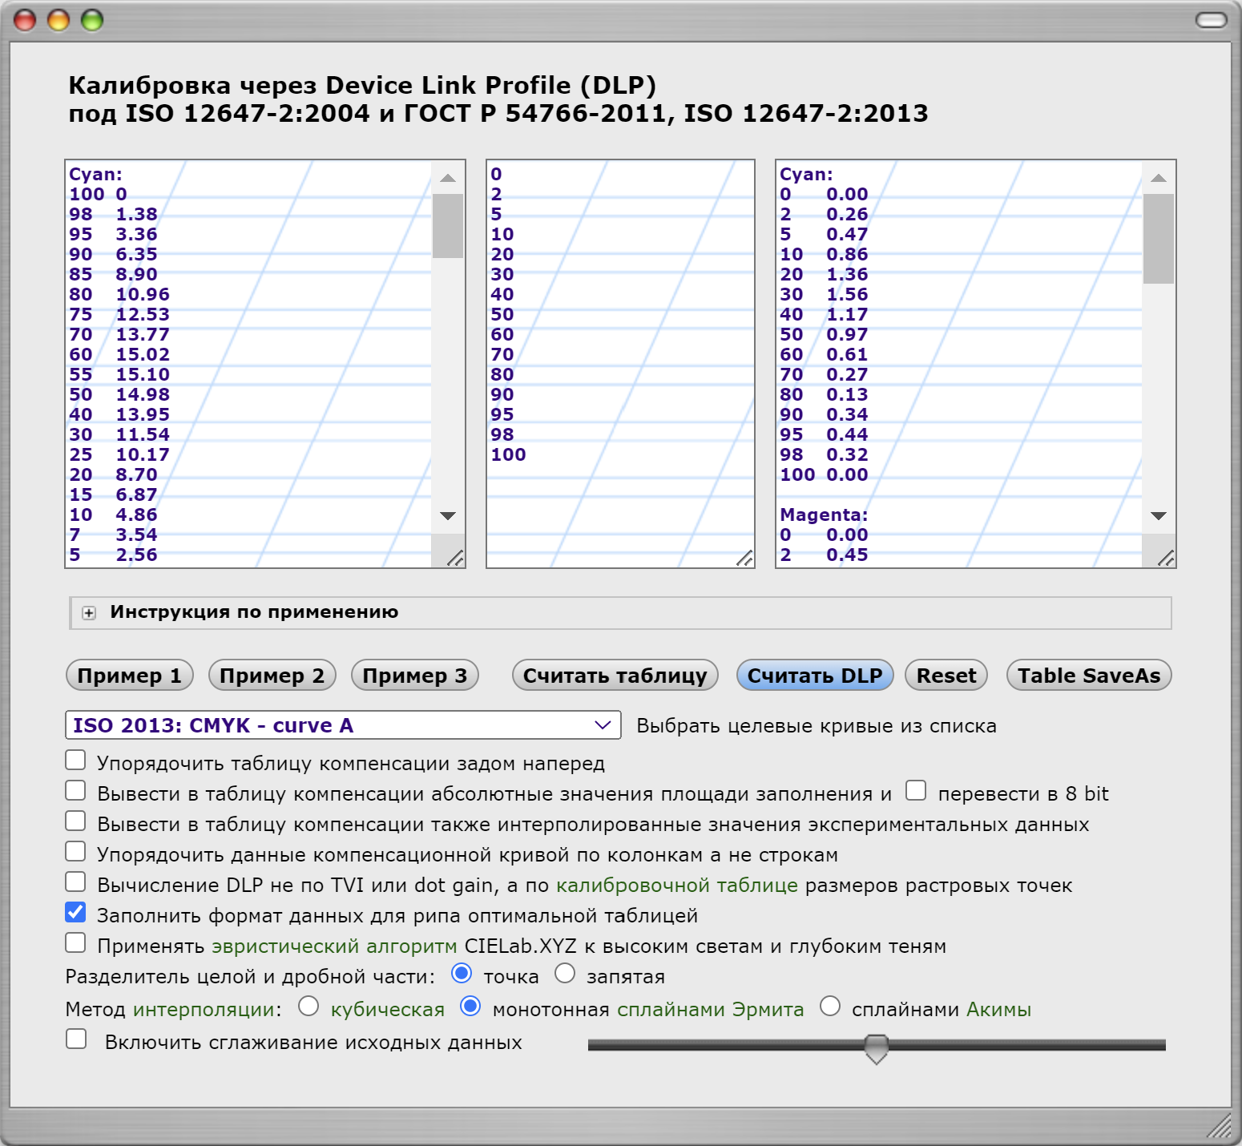Click the resize grip of middle textarea

744,558
